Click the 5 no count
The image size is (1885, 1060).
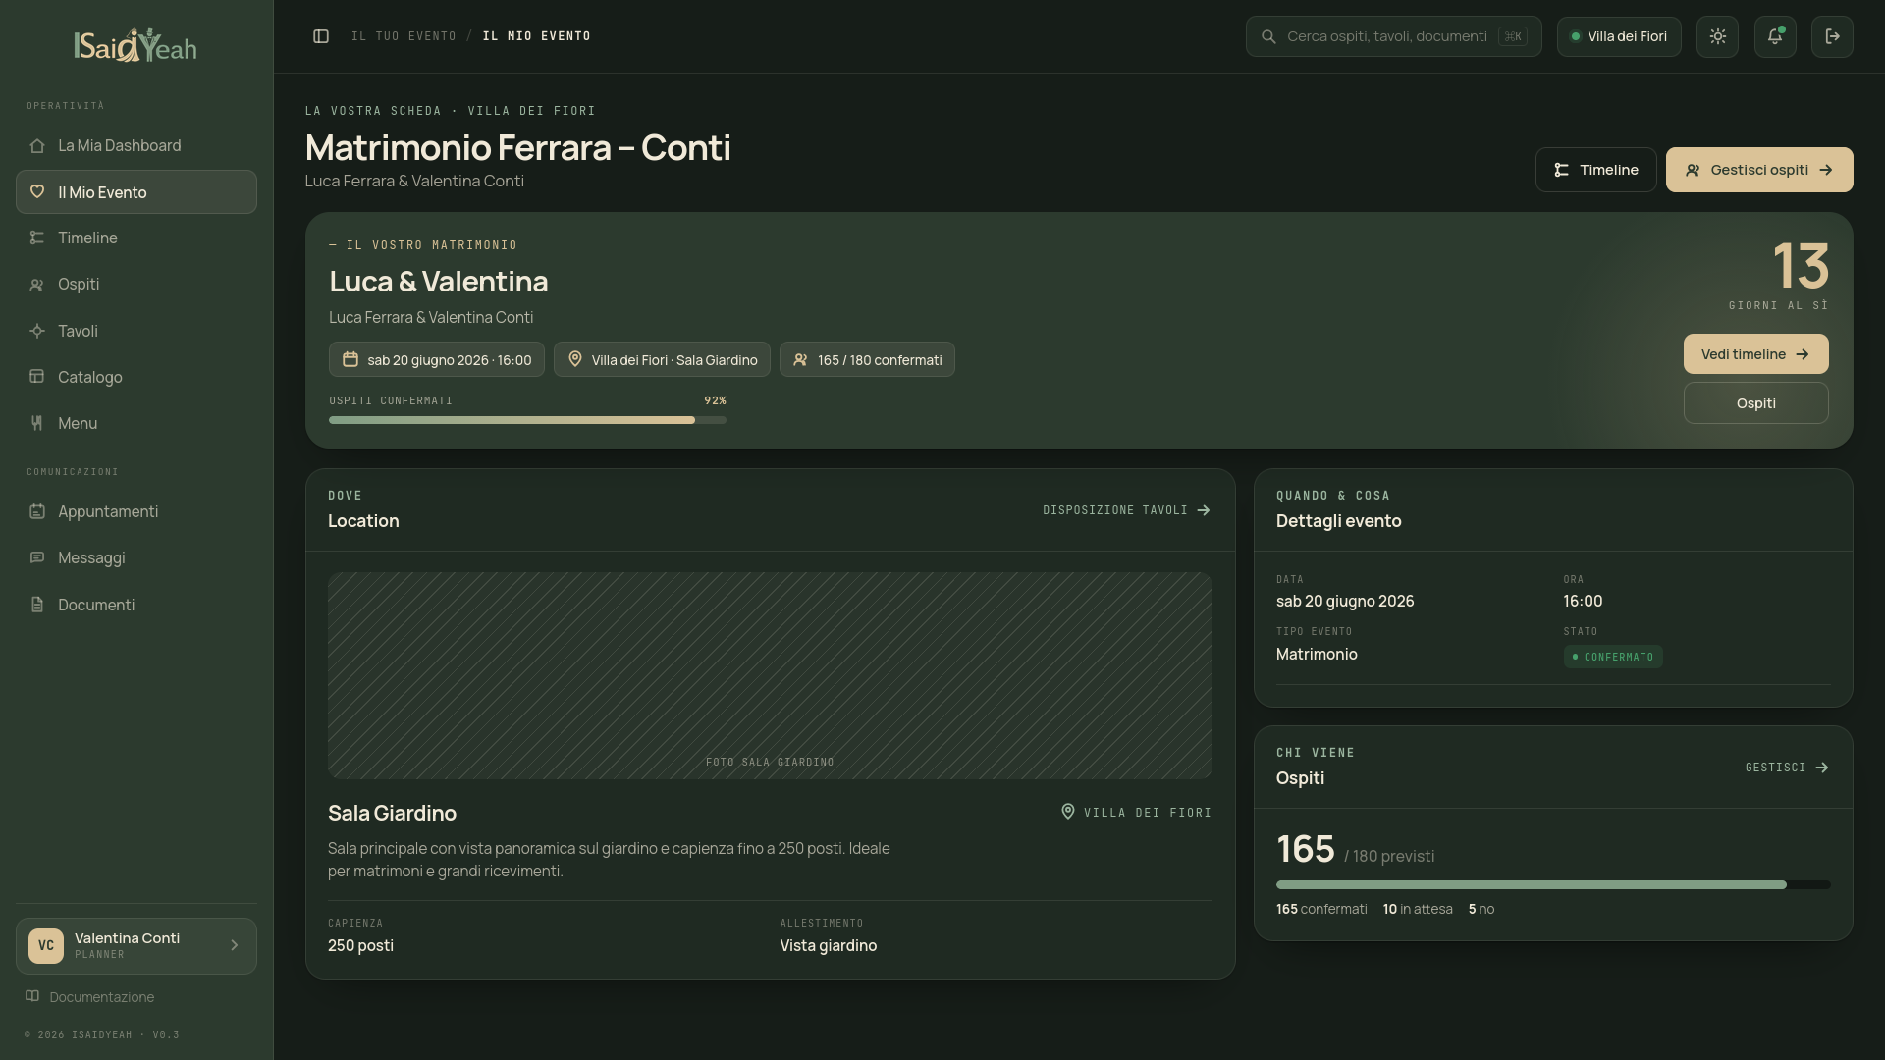pyautogui.click(x=1481, y=909)
